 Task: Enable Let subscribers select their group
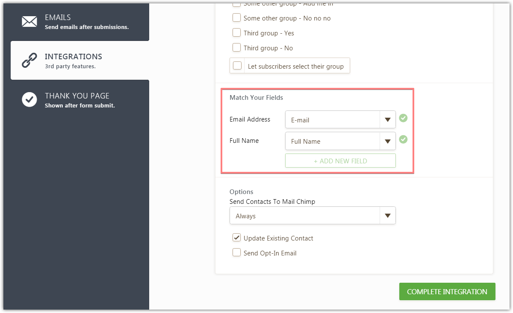coord(237,65)
